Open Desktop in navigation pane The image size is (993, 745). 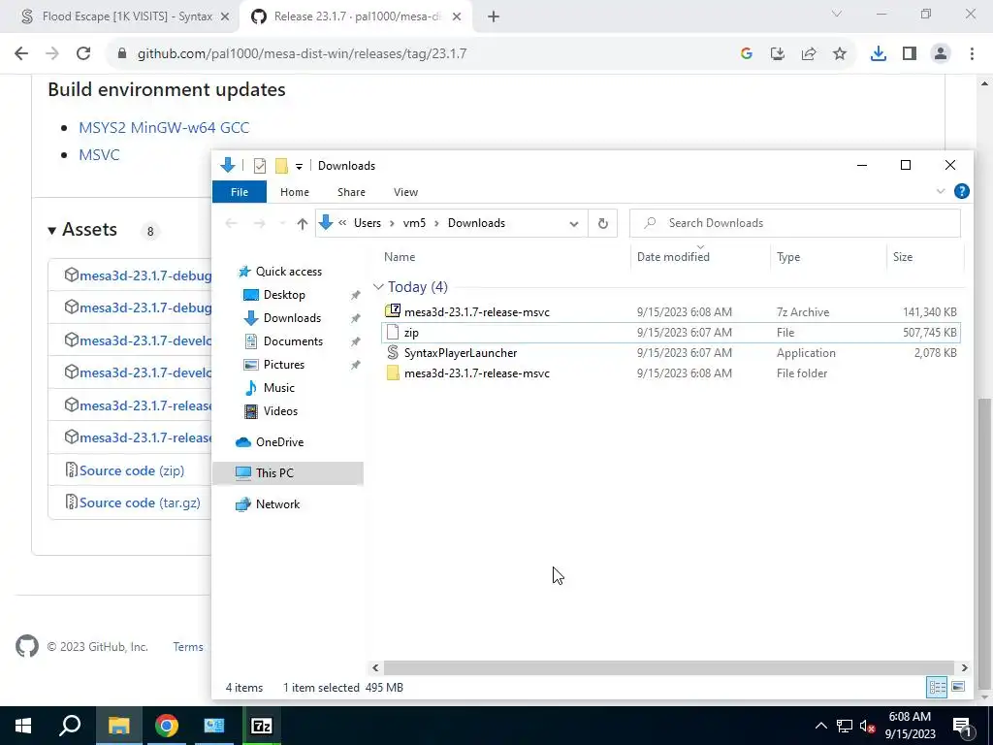tap(284, 295)
